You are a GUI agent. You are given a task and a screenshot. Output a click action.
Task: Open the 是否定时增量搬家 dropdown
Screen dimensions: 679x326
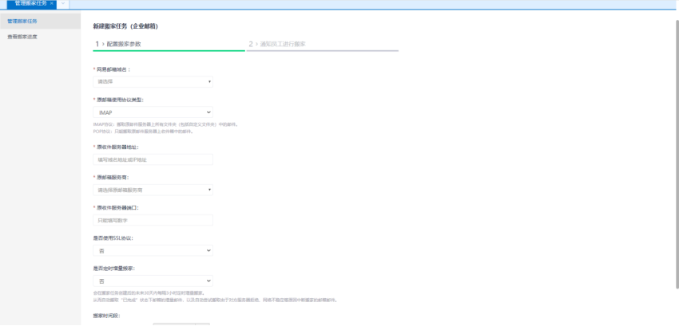[153, 281]
